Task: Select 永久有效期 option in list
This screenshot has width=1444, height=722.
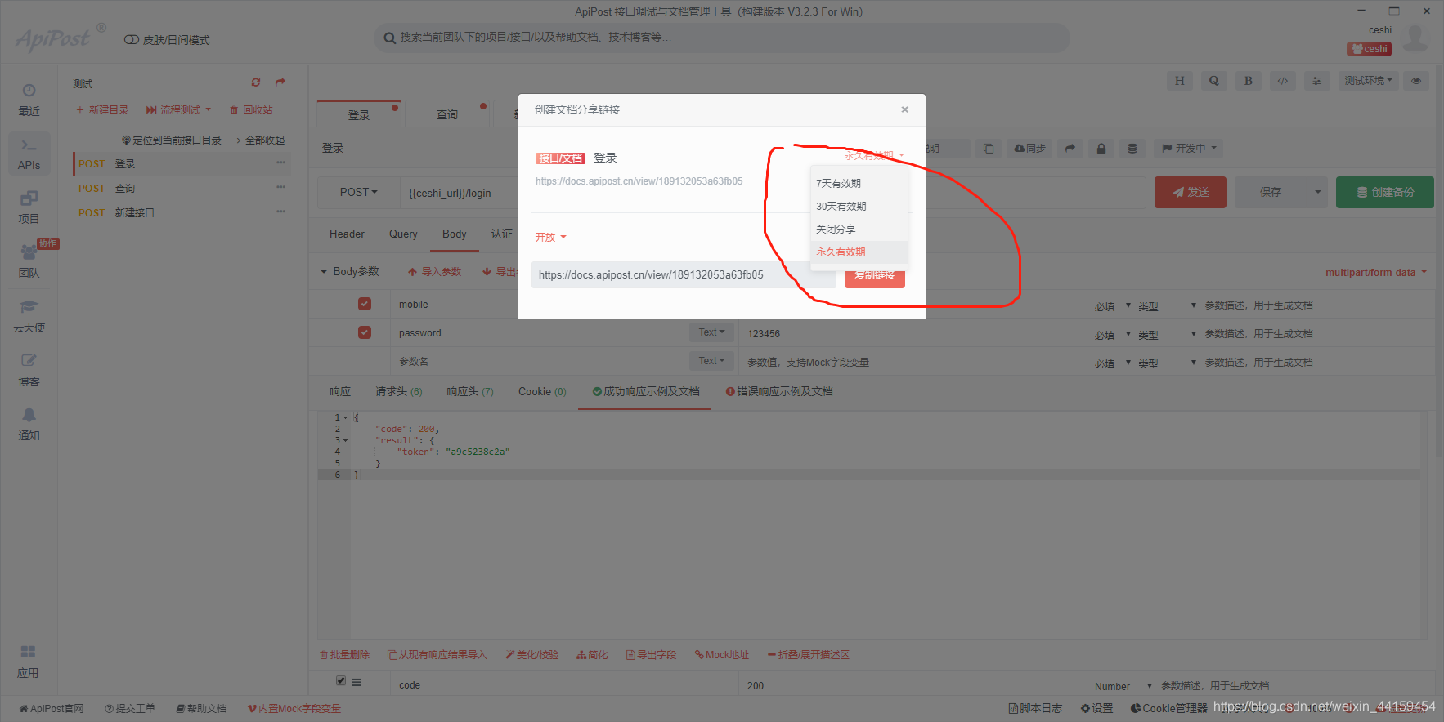Action: (859, 252)
